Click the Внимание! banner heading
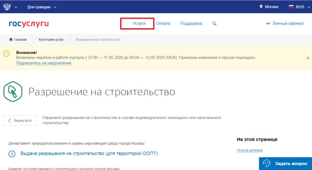Image resolution: width=312 pixels, height=170 pixels. coord(27,53)
